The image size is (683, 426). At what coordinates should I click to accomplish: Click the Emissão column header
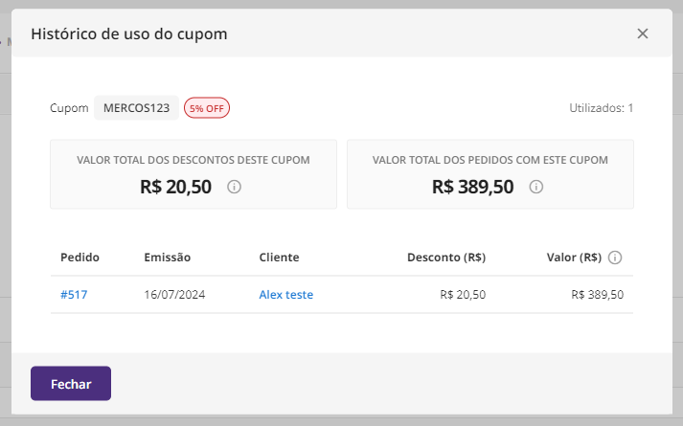(x=168, y=258)
